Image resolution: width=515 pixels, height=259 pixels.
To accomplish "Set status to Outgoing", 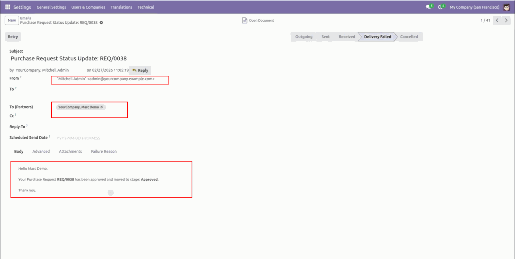I will click(304, 37).
